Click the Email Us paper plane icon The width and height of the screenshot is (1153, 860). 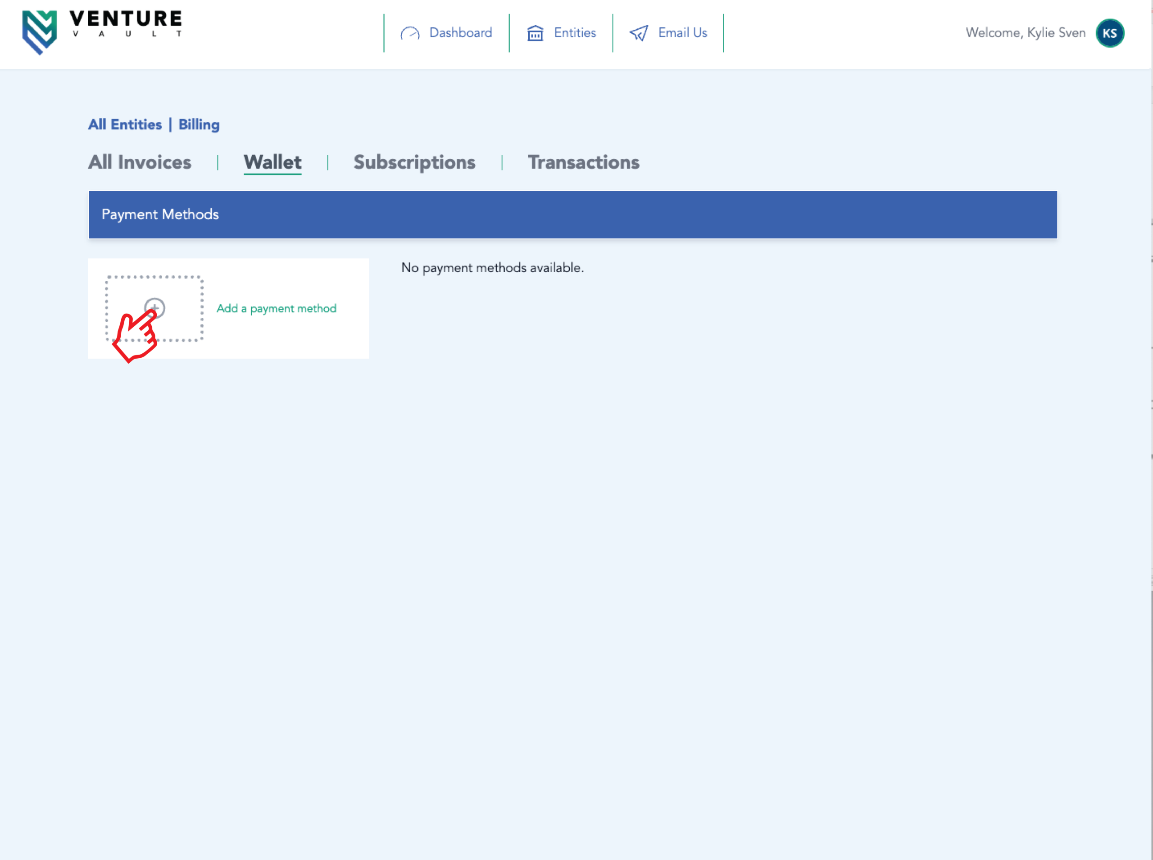(639, 33)
